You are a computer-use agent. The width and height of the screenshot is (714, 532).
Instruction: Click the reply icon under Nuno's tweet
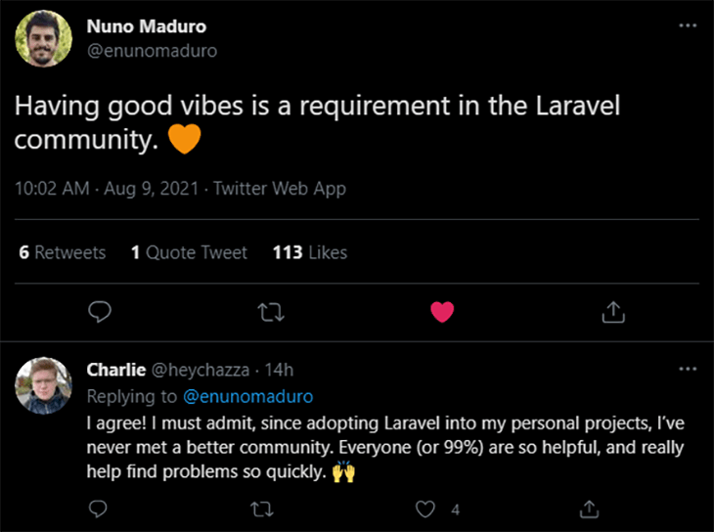(99, 312)
